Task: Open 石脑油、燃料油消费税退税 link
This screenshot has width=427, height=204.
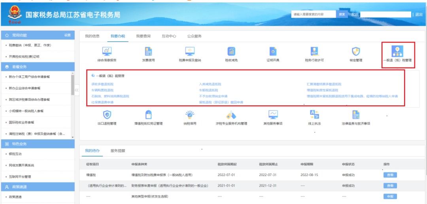Action: (110, 96)
